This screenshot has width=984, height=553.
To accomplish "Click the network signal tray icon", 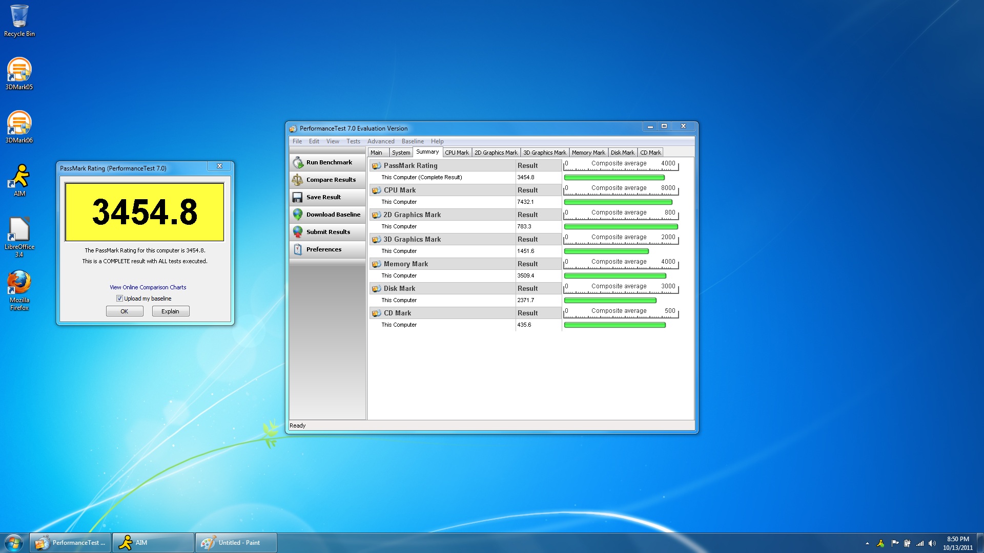I will click(920, 543).
